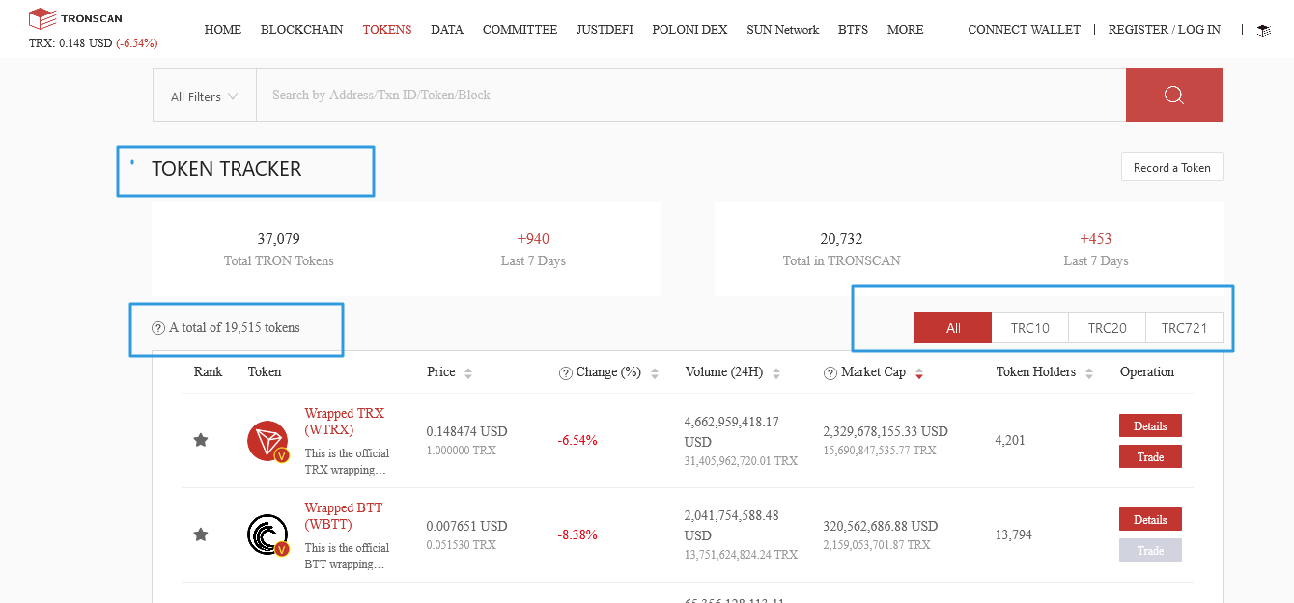
Task: Click +453 Last 7 Days value
Action: (x=1096, y=239)
